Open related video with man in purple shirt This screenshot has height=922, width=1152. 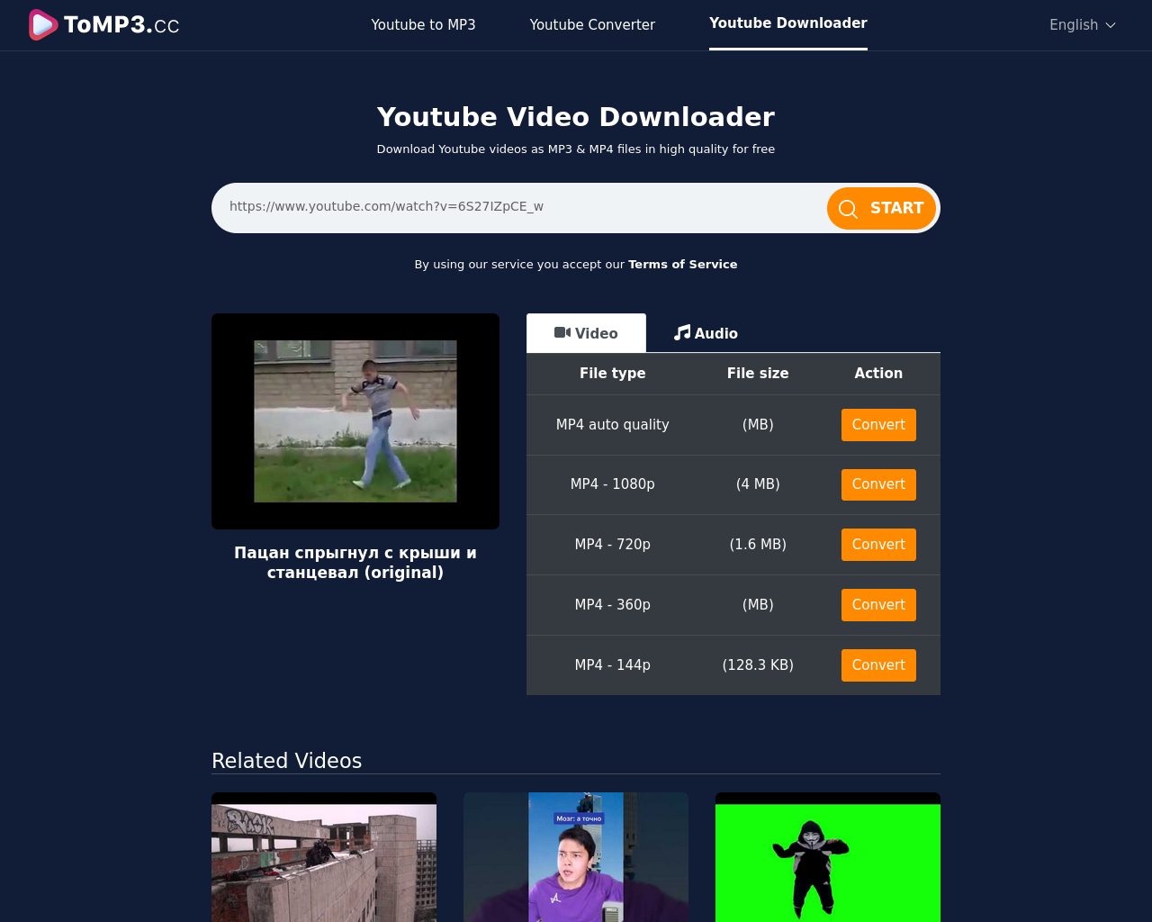(576, 857)
